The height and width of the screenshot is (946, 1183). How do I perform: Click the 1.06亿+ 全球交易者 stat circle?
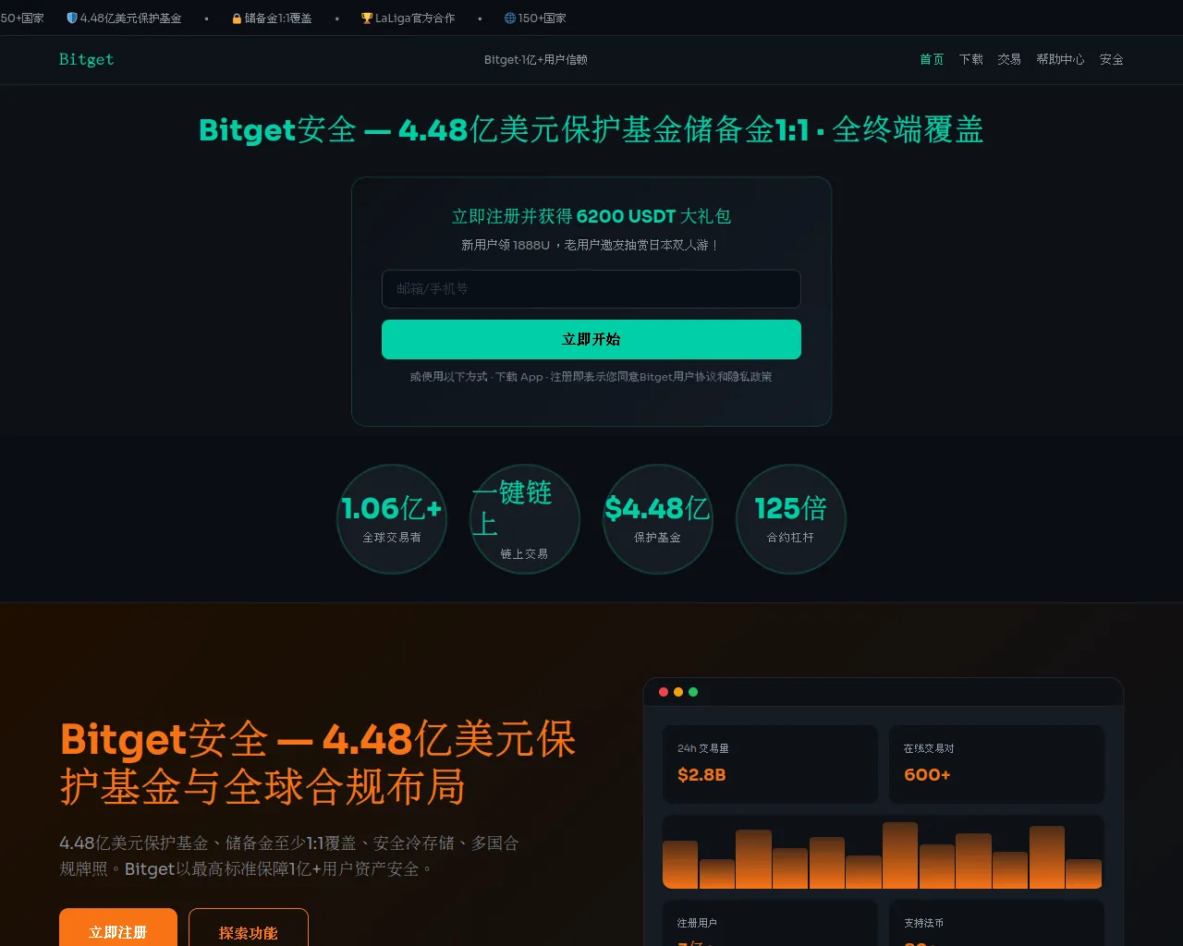pos(392,519)
